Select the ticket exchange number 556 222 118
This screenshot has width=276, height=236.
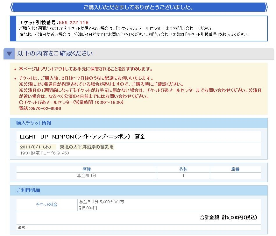coord(74,23)
